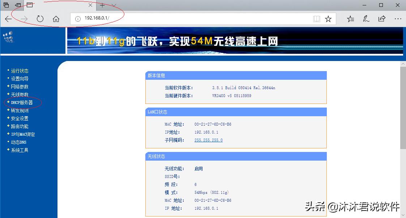The height and width of the screenshot is (218, 406).
Task: Open the Edge settings menu
Action: pos(398,18)
